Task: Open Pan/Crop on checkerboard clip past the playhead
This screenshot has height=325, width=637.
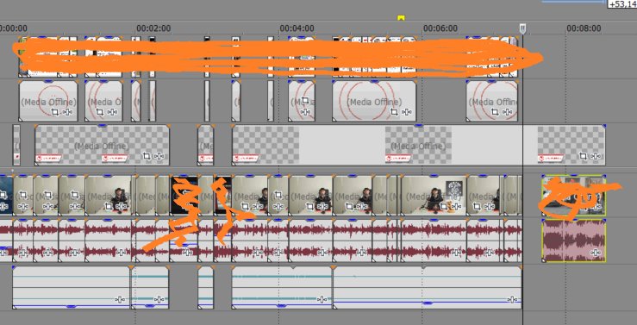Action: (583, 156)
